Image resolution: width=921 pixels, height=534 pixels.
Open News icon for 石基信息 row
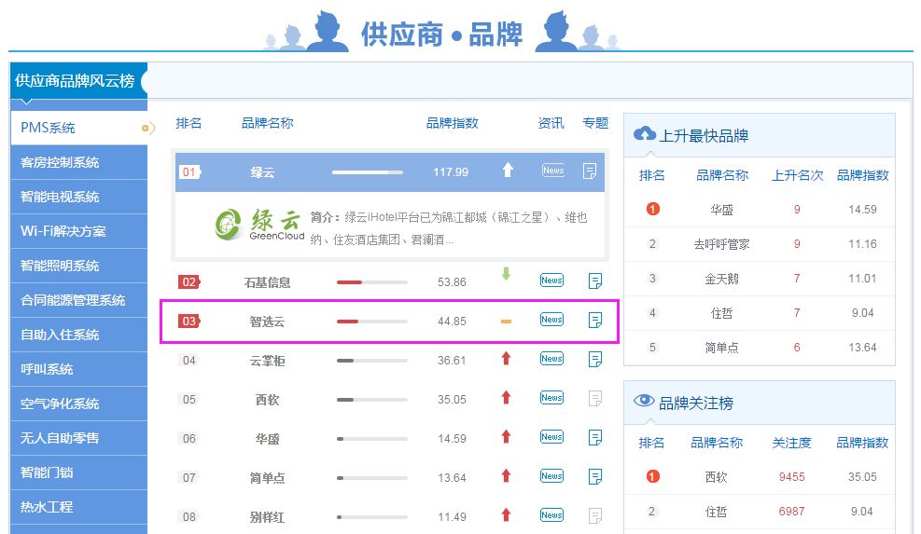[551, 281]
